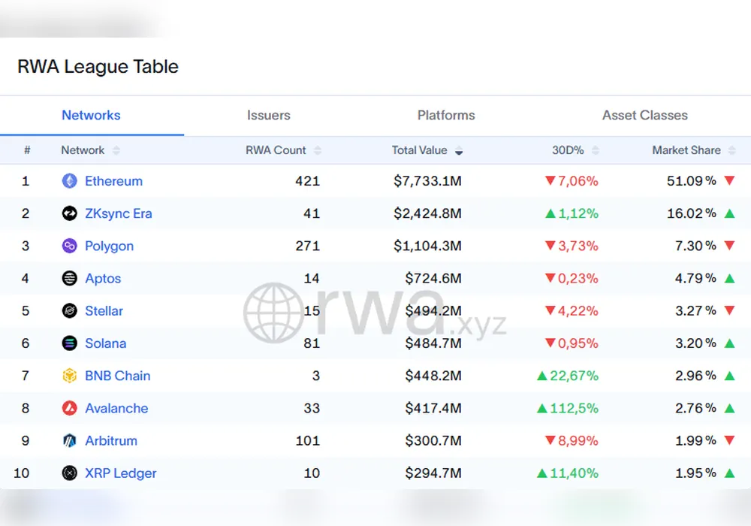Viewport: 751px width, 526px height.
Task: Click the 30D% column header label
Action: (x=568, y=150)
